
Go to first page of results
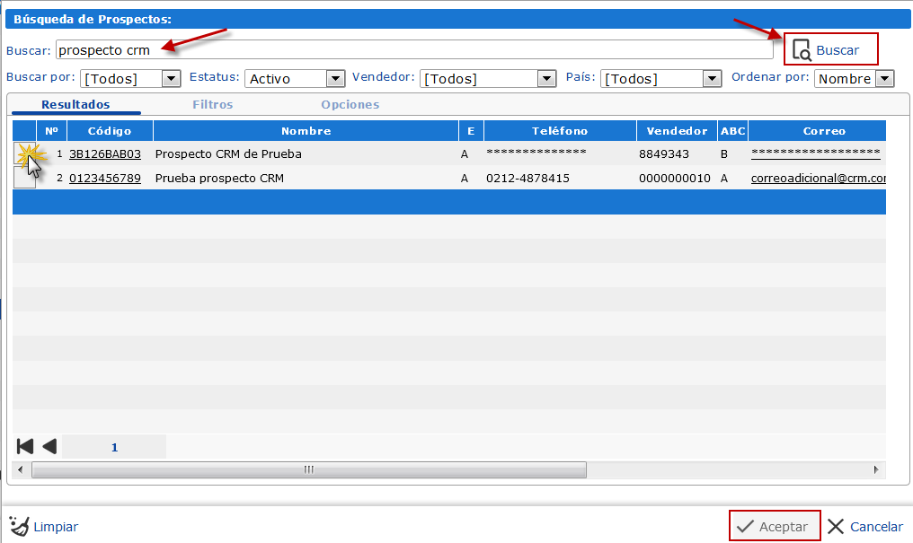(x=25, y=446)
